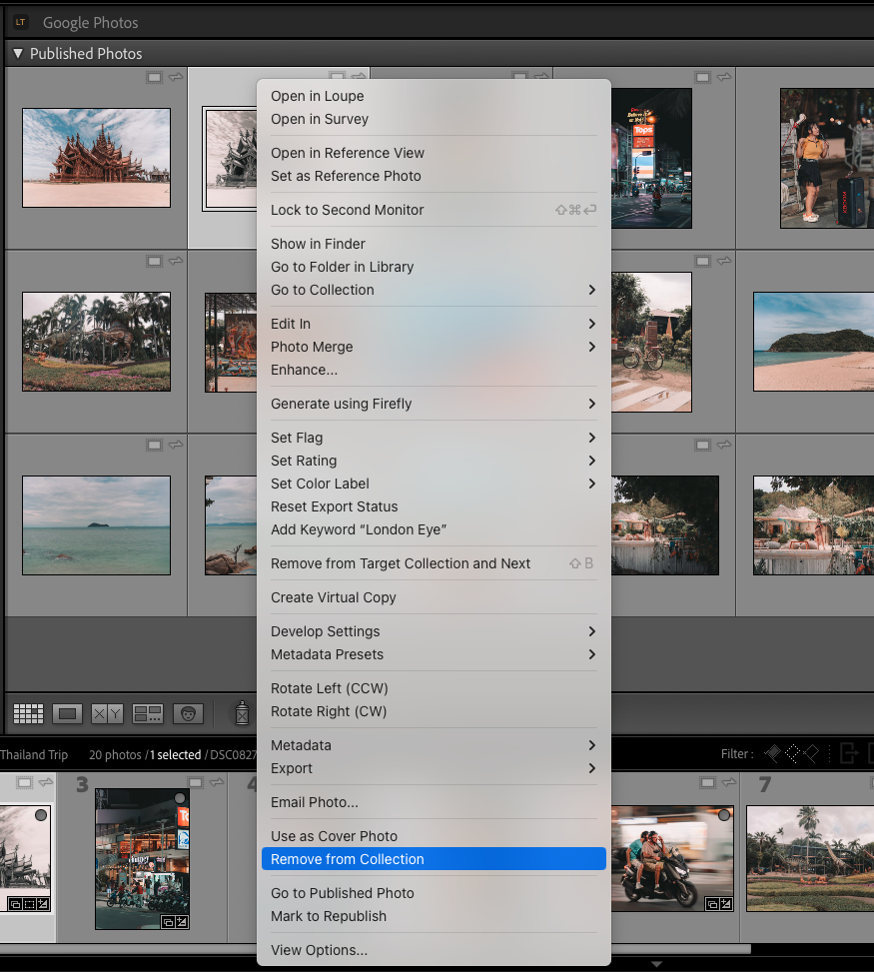Screen dimensions: 874x972
Task: Open Compare view with the X|Y icon
Action: tap(105, 713)
